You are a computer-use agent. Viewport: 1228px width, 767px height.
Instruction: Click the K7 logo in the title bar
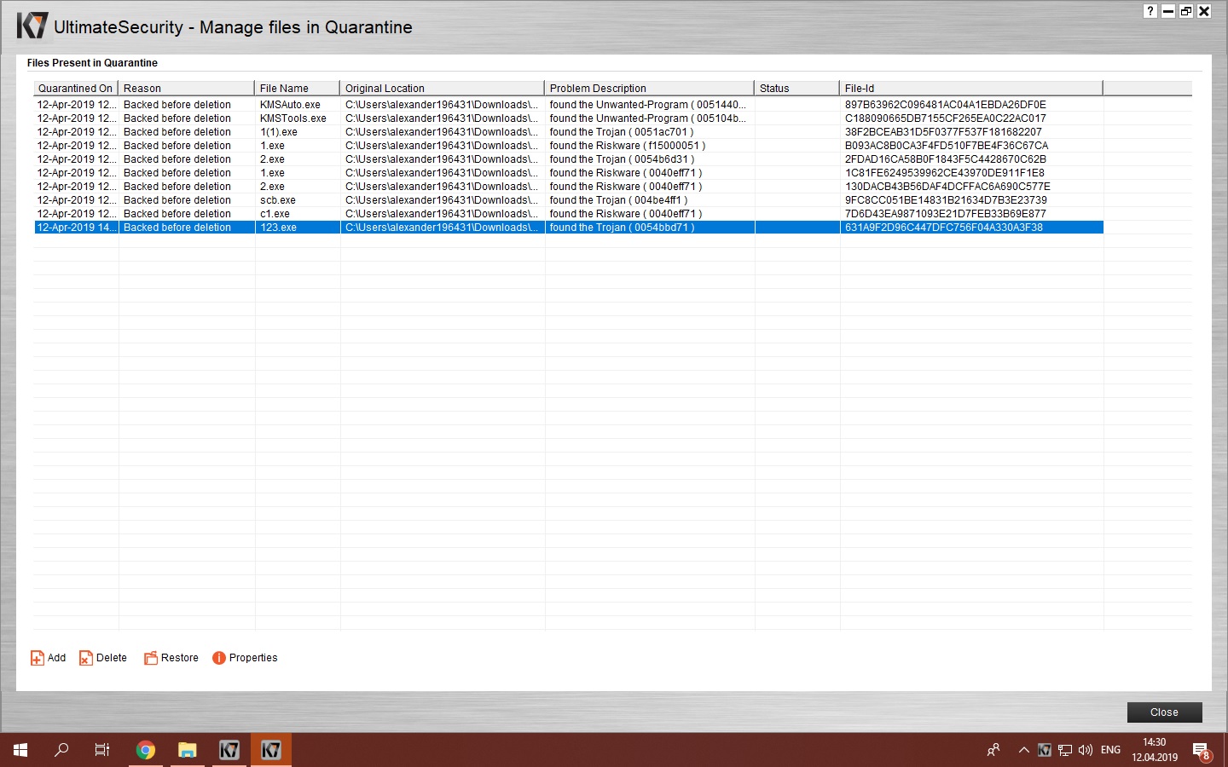pyautogui.click(x=32, y=26)
